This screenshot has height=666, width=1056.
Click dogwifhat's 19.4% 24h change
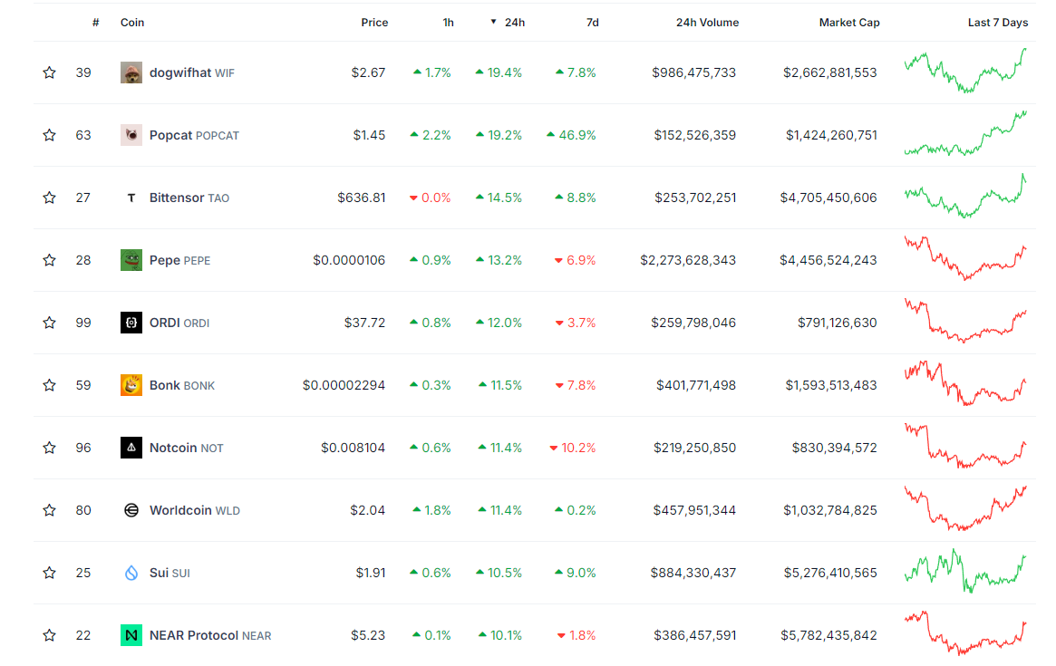499,72
